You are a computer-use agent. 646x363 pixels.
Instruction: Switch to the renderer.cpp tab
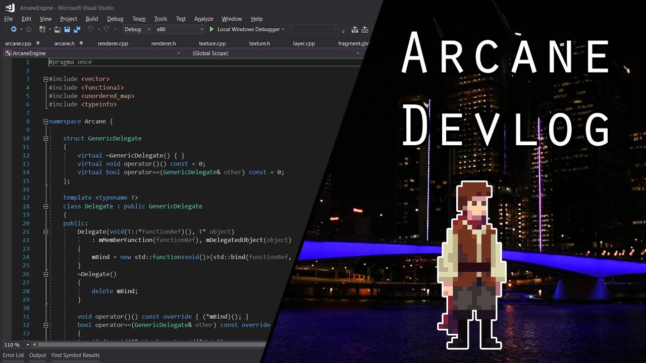tap(113, 43)
